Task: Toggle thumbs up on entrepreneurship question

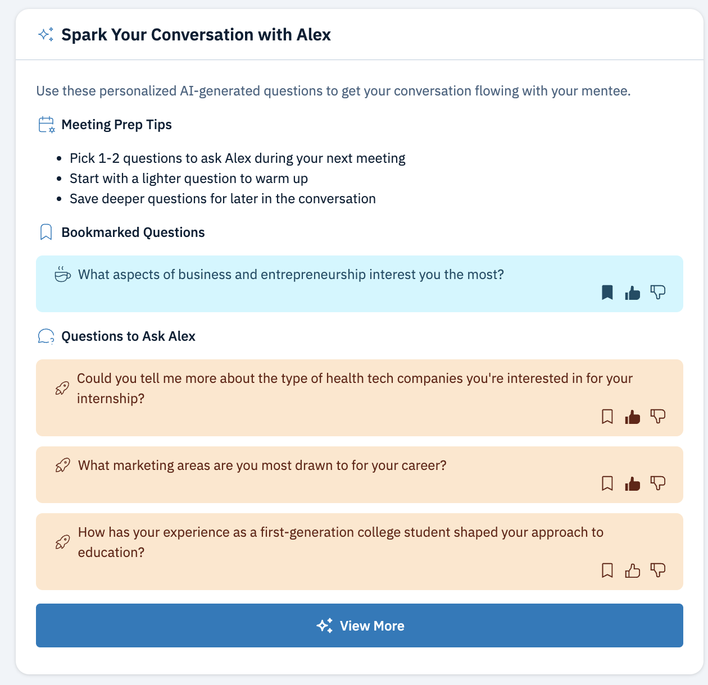Action: pos(633,293)
